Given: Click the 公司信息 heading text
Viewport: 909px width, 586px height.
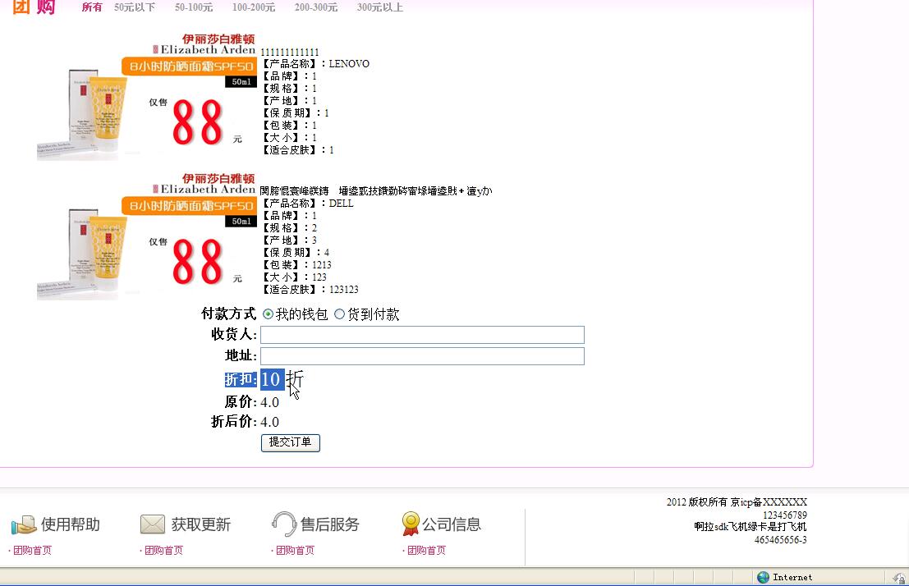Looking at the screenshot, I should 452,524.
